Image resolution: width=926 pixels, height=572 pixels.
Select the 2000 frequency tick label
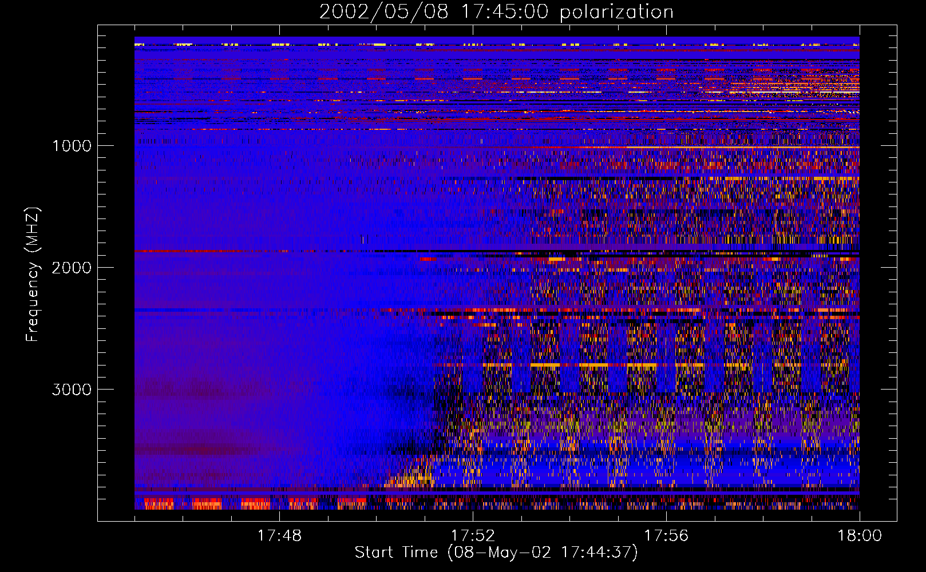point(72,268)
